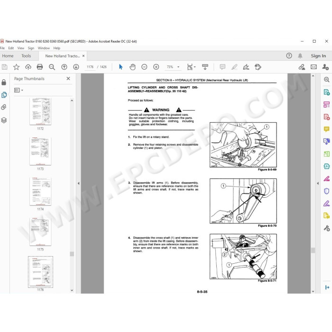Click the thumbnails panel scroll down arrow
This screenshot has height=332, width=332.
pyautogui.click(x=72, y=290)
